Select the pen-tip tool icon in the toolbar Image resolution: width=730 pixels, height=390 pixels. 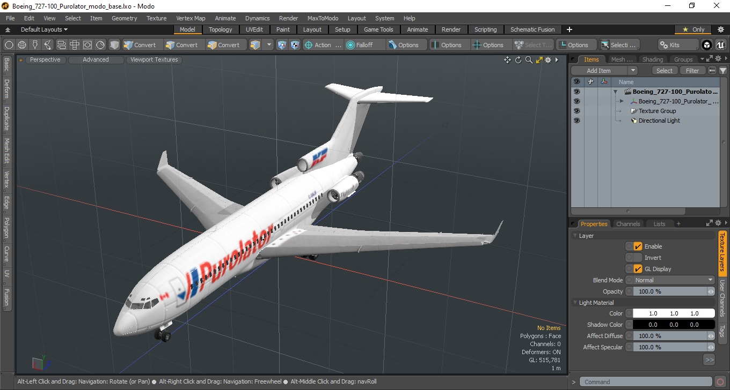click(x=35, y=45)
